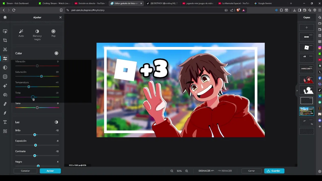Open Discord in the browser sidebar
Image resolution: width=322 pixels, height=181 pixels.
click(320, 120)
